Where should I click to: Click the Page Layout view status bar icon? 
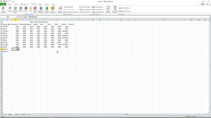pyautogui.click(x=188, y=116)
